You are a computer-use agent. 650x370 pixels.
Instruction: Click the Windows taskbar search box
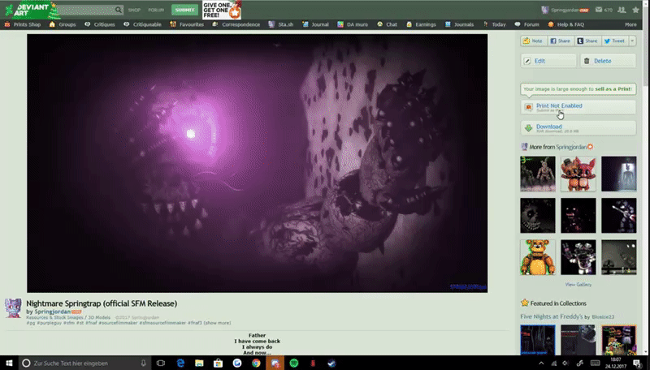tap(85, 363)
